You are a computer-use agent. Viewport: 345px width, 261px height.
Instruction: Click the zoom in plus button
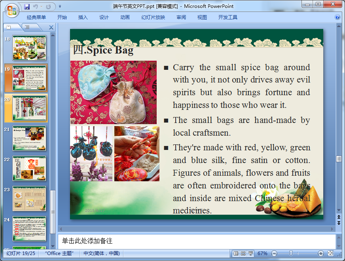click(320, 254)
